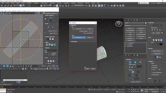Click the Simulation Samples spinner field
The width and height of the screenshot is (166, 93).
coord(91,31)
